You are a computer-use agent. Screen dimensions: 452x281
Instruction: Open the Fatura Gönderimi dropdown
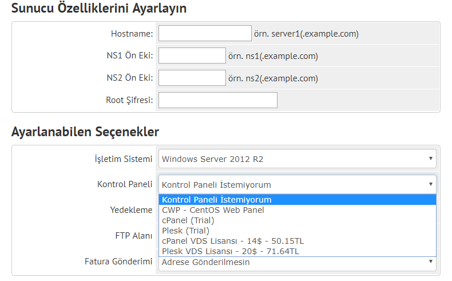point(297,262)
